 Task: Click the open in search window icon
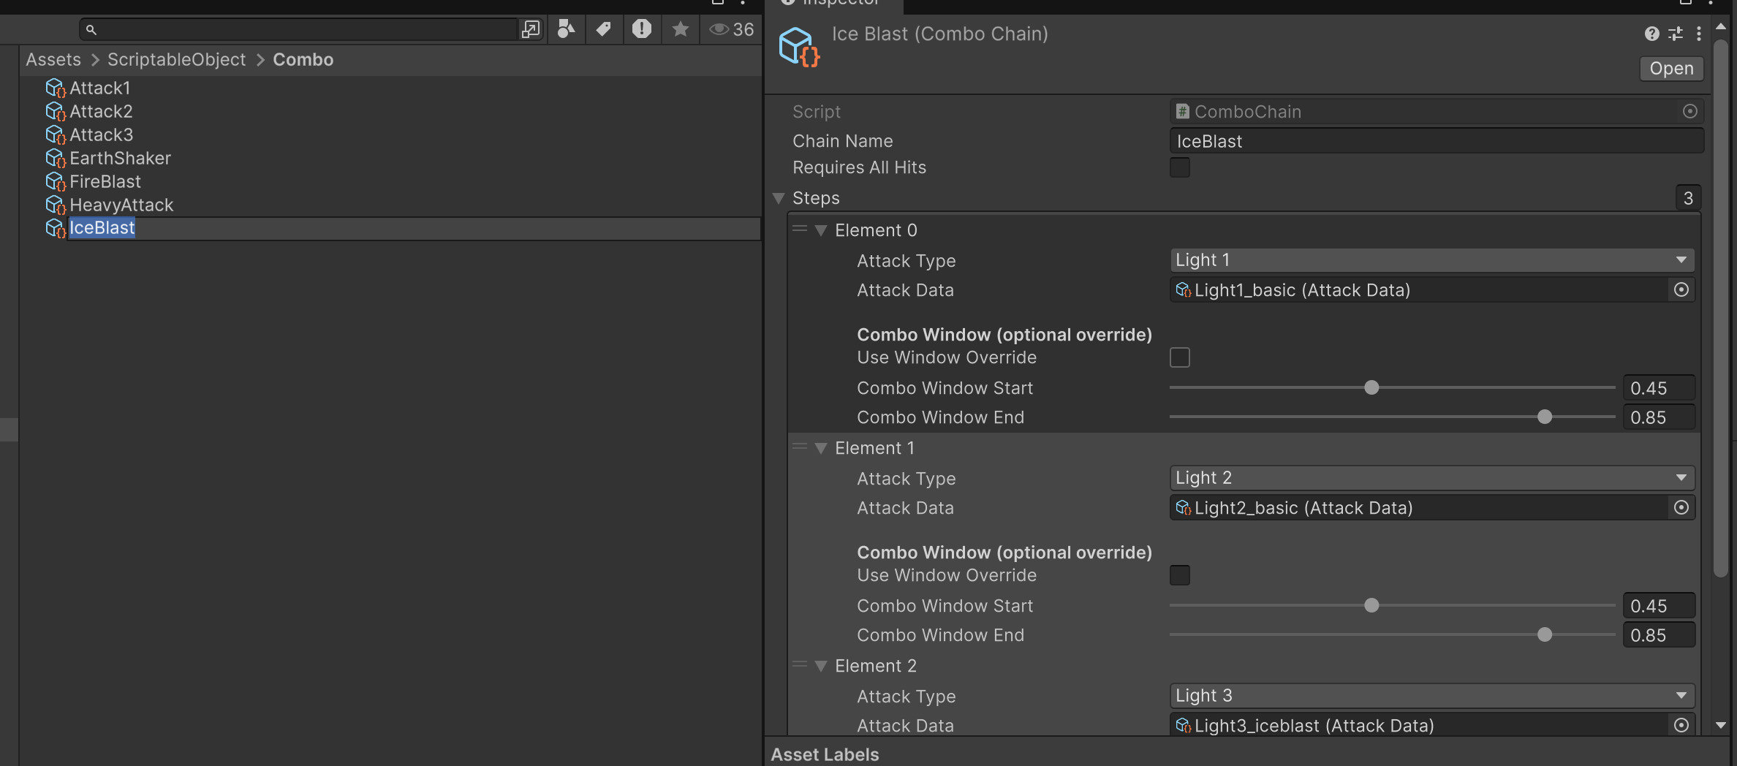coord(530,29)
